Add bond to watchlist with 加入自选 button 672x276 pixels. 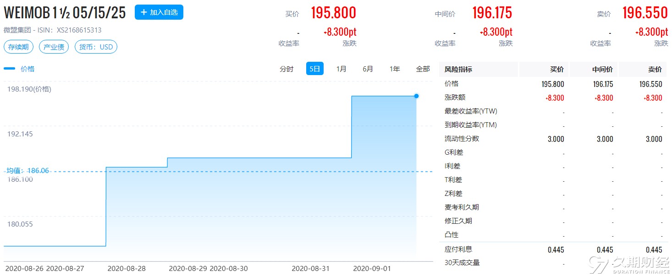coord(159,12)
